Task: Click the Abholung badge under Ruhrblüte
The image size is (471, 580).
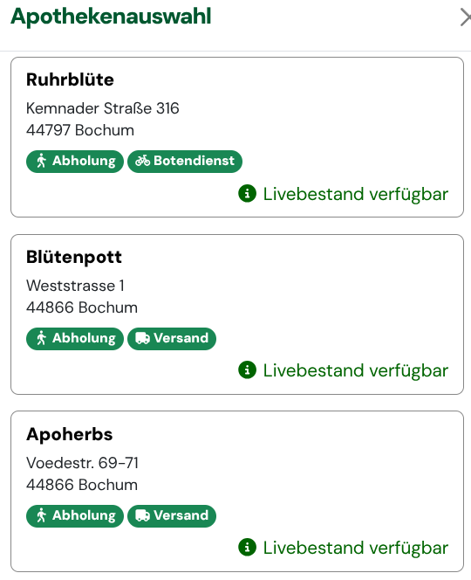Action: tap(75, 162)
